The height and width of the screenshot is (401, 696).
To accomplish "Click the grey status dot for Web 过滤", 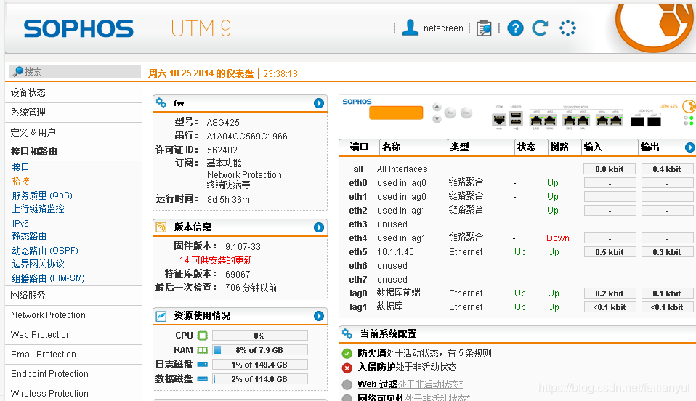I will tap(347, 384).
